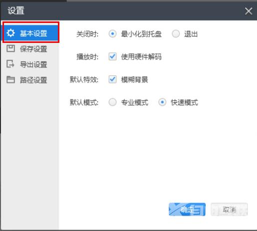
Task: Click the 设置 dialog title text
Action: (16, 10)
